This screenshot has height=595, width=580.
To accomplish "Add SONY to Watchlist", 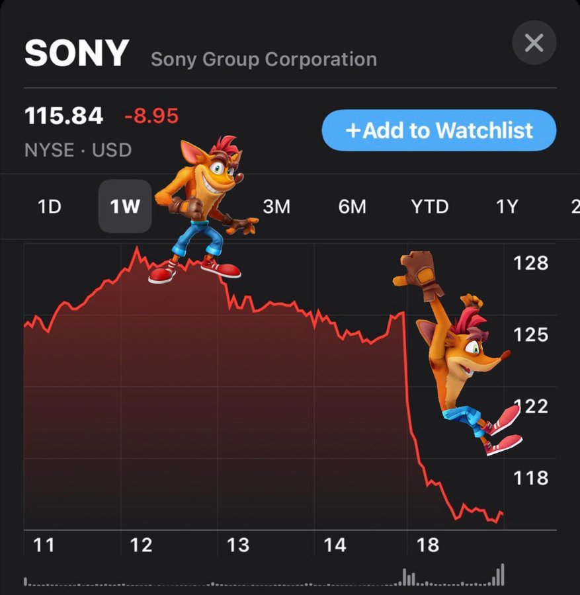I will click(438, 130).
